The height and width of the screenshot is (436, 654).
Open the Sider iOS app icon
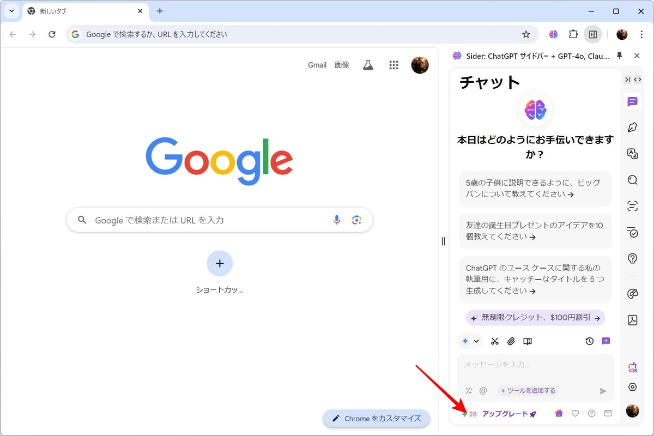pyautogui.click(x=632, y=367)
